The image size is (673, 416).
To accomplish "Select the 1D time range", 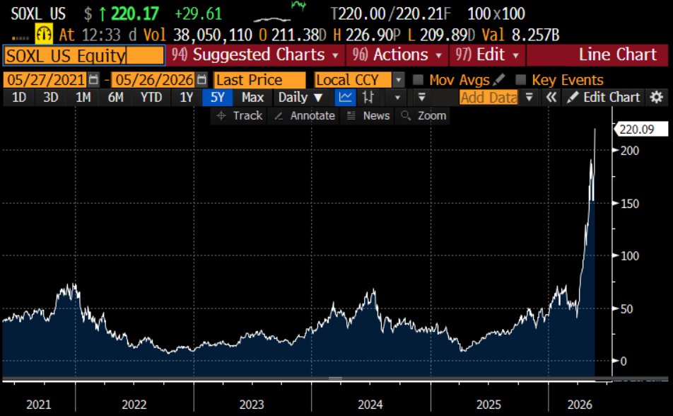I will [19, 98].
